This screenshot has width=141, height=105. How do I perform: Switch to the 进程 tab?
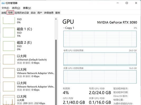(x=4, y=13)
